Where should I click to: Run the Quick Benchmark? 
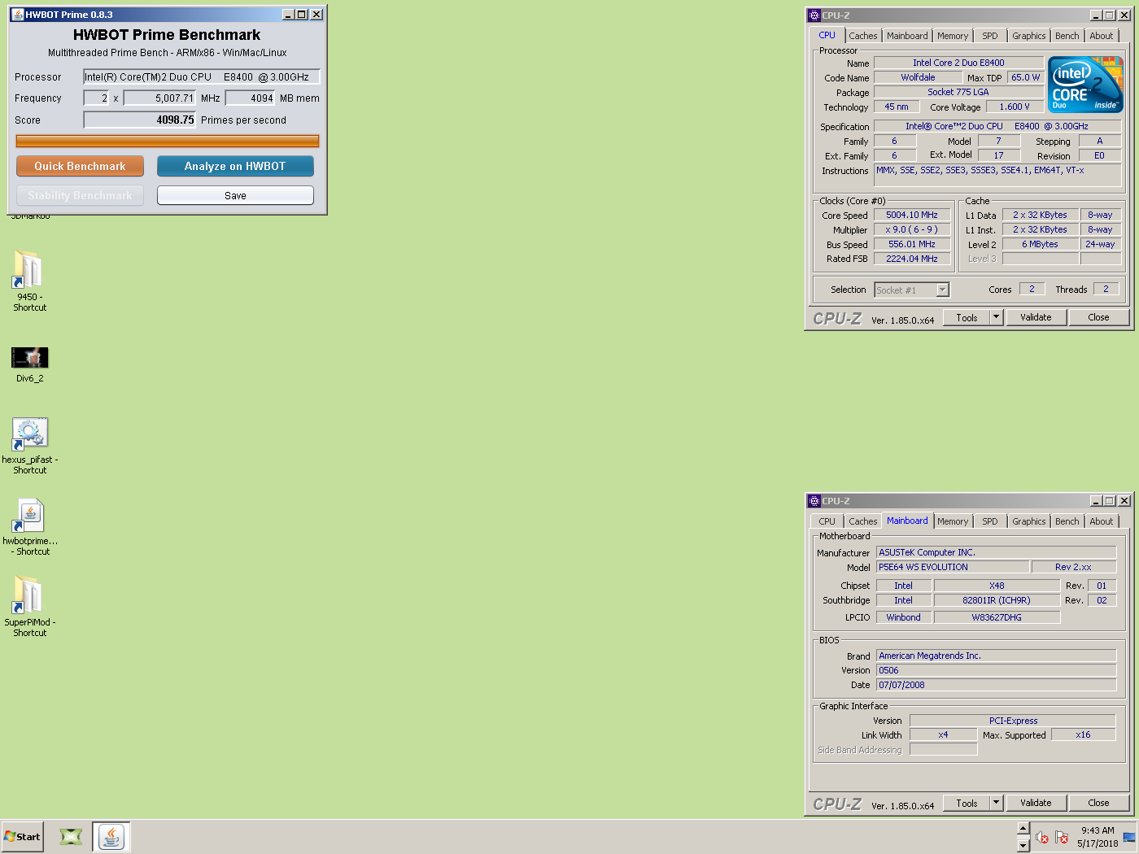point(80,166)
